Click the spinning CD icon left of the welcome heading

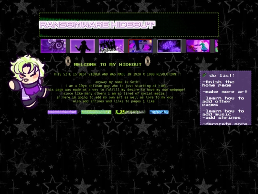click(x=68, y=61)
